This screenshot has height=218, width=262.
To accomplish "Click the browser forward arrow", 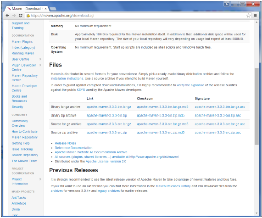I will point(14,16).
